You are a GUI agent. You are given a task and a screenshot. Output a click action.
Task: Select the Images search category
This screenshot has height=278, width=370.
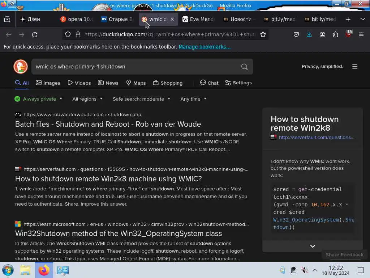[x=48, y=83]
